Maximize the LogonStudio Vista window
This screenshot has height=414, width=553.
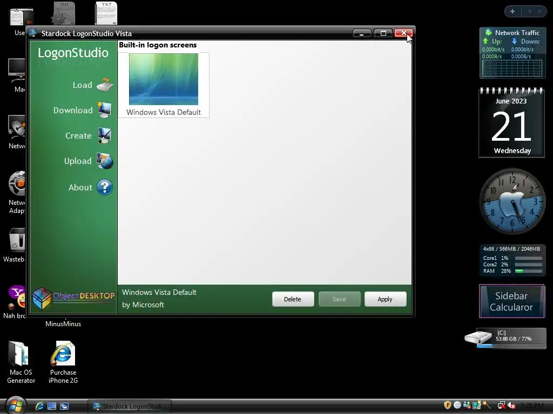point(383,33)
